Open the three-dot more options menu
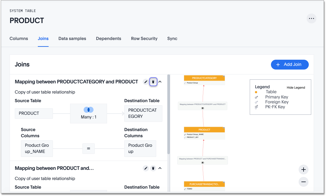Viewport: 326px width, 196px height. click(312, 18)
